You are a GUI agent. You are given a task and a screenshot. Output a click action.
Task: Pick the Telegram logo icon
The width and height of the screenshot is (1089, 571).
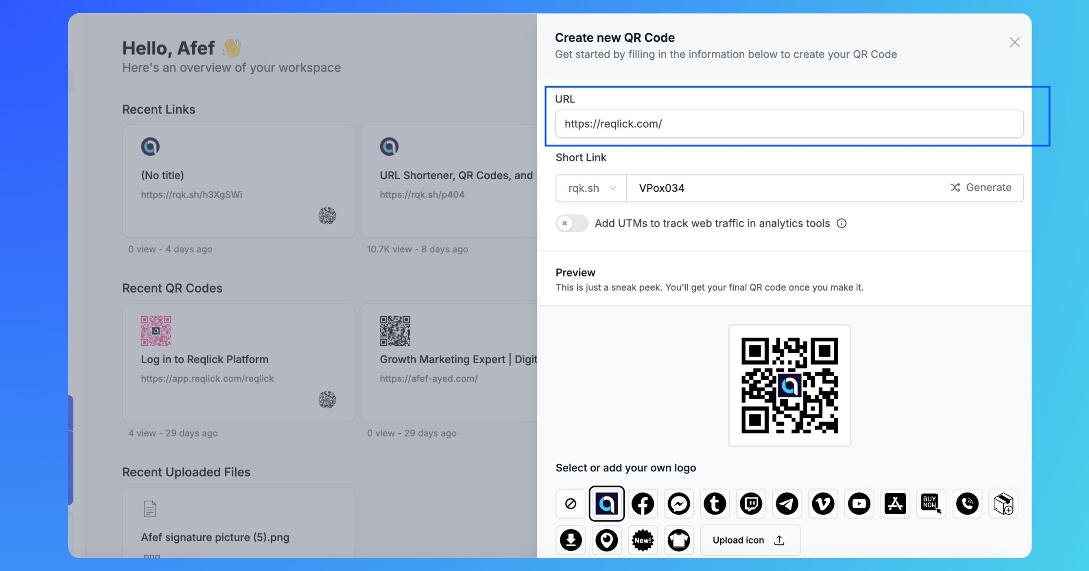[x=787, y=503]
